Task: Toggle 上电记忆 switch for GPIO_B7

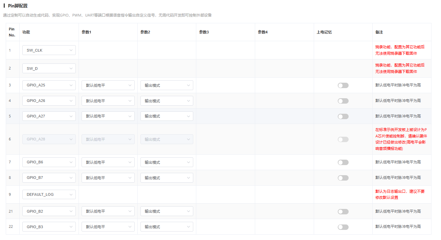Action: tap(343, 178)
